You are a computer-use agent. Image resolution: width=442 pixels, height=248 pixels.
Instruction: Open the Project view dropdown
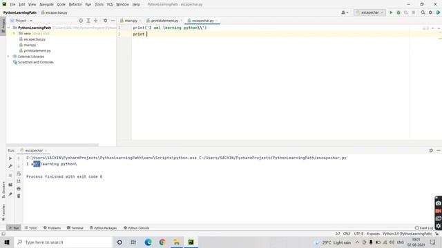point(21,21)
